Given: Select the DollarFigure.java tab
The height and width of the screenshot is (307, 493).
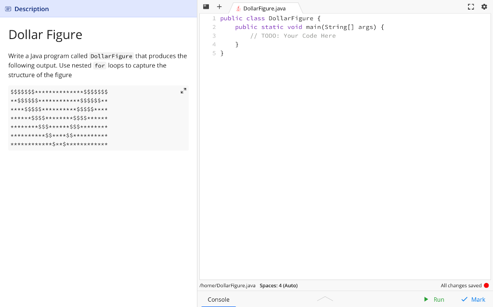Looking at the screenshot, I should pos(264,9).
